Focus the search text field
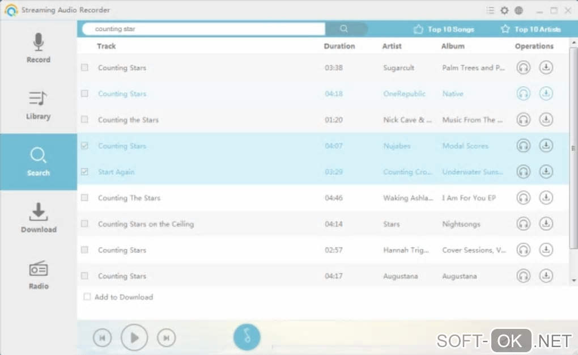578x355 pixels. click(204, 29)
